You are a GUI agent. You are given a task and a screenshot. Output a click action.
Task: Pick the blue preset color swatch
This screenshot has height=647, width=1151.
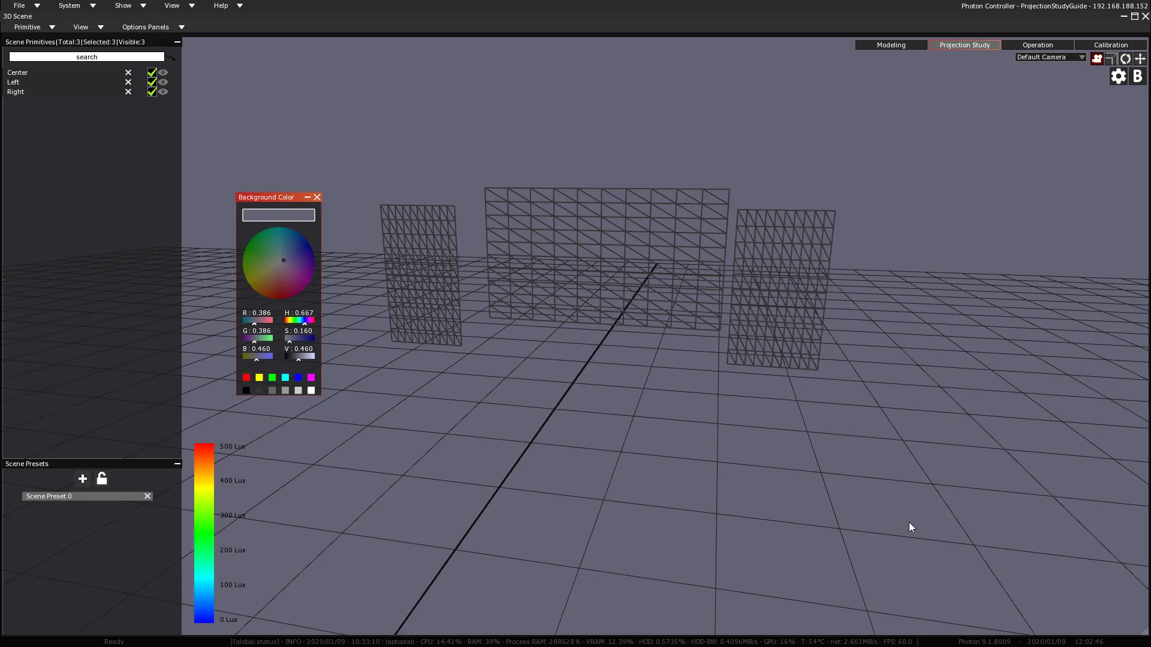pos(298,377)
